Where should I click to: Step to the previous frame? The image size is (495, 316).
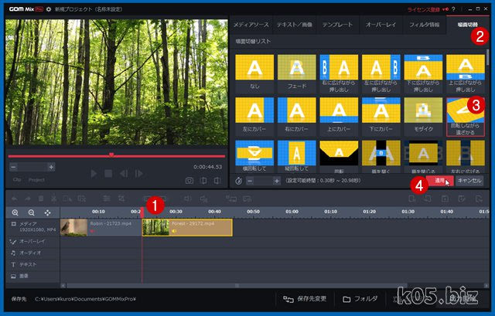(124, 174)
